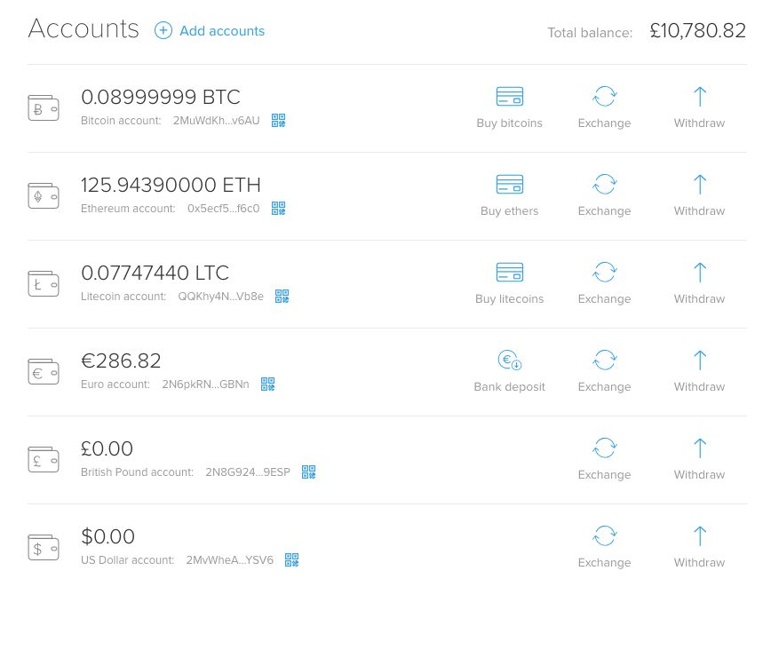Click the Buy litecoins card icon
Image resolution: width=771 pixels, height=650 pixels.
point(510,272)
